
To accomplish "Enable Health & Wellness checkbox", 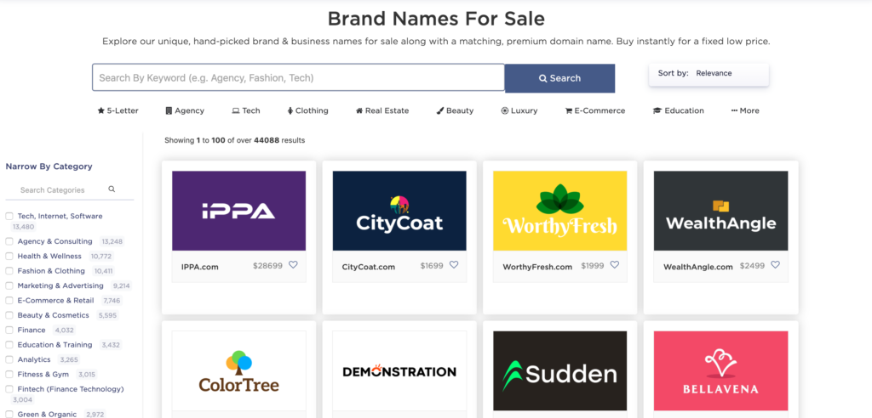I will pyautogui.click(x=9, y=257).
